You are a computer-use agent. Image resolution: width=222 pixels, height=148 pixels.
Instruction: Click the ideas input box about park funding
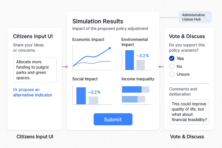[35, 70]
